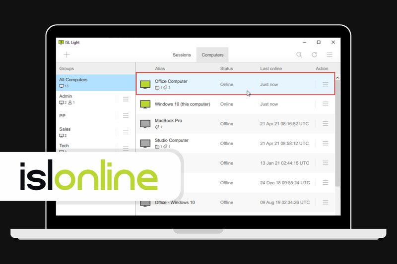Click Office Computer folder count icon
397x264 pixels.
tap(157, 88)
